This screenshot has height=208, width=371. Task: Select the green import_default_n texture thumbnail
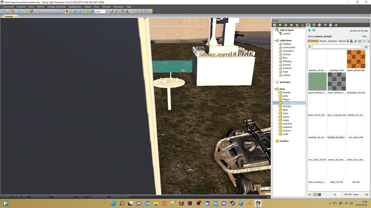317,81
